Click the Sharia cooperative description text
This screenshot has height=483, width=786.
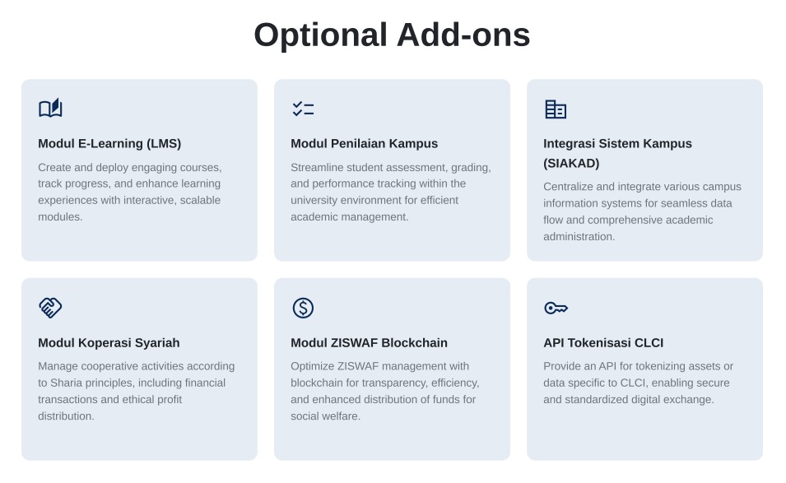(136, 391)
